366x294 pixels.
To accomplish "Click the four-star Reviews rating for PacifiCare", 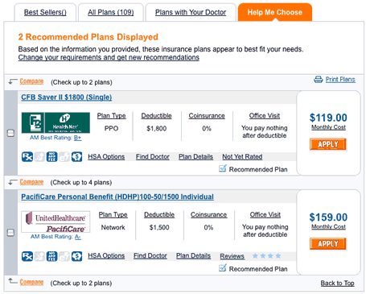I will (x=266, y=256).
